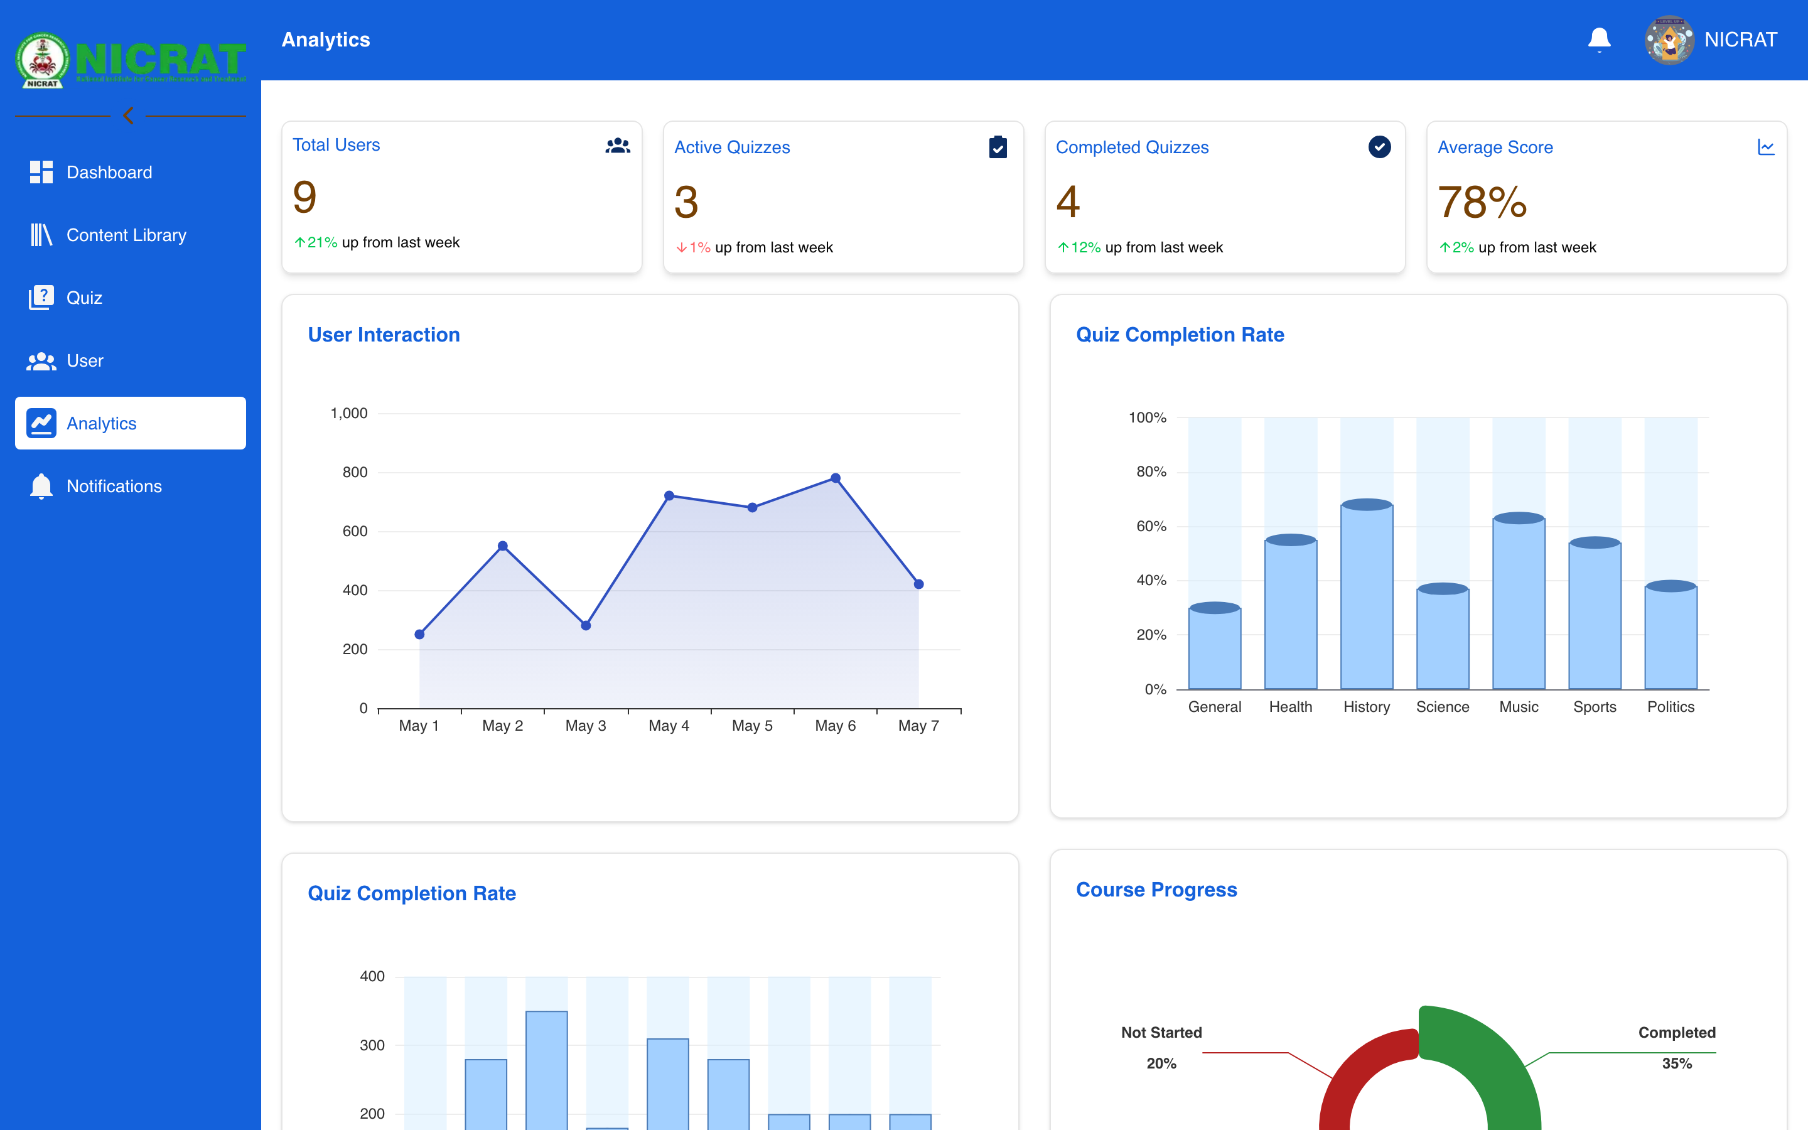Open the User menu item
The width and height of the screenshot is (1808, 1130).
tap(130, 360)
